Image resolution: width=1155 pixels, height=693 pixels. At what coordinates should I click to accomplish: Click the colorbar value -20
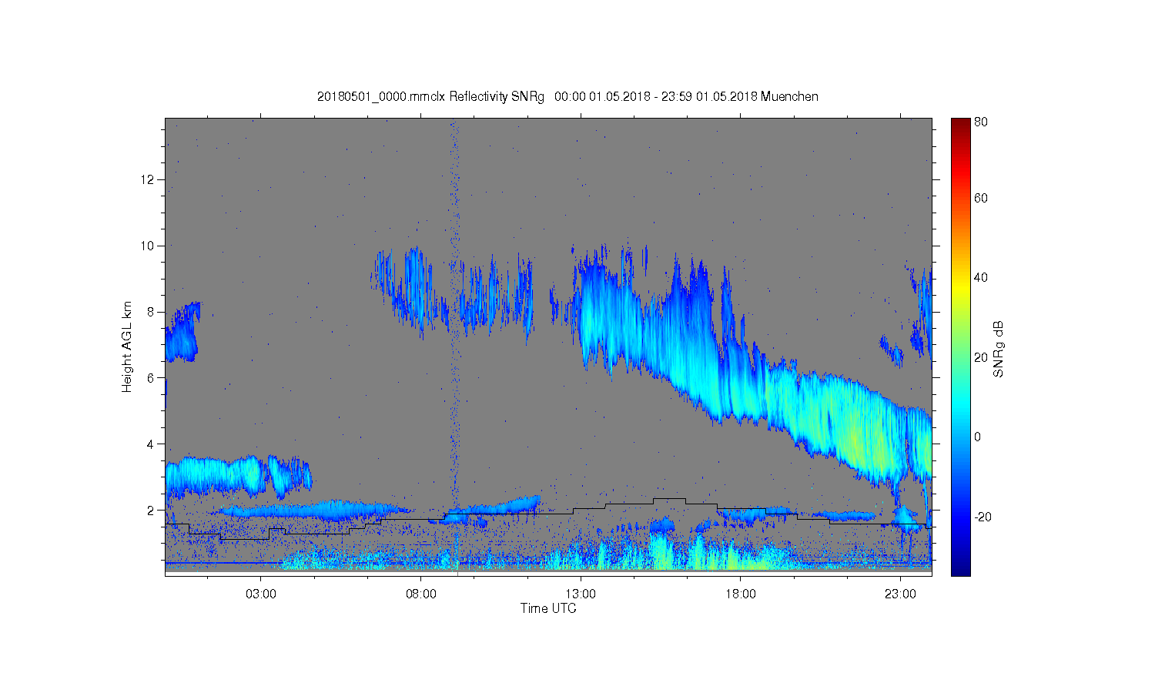point(983,517)
